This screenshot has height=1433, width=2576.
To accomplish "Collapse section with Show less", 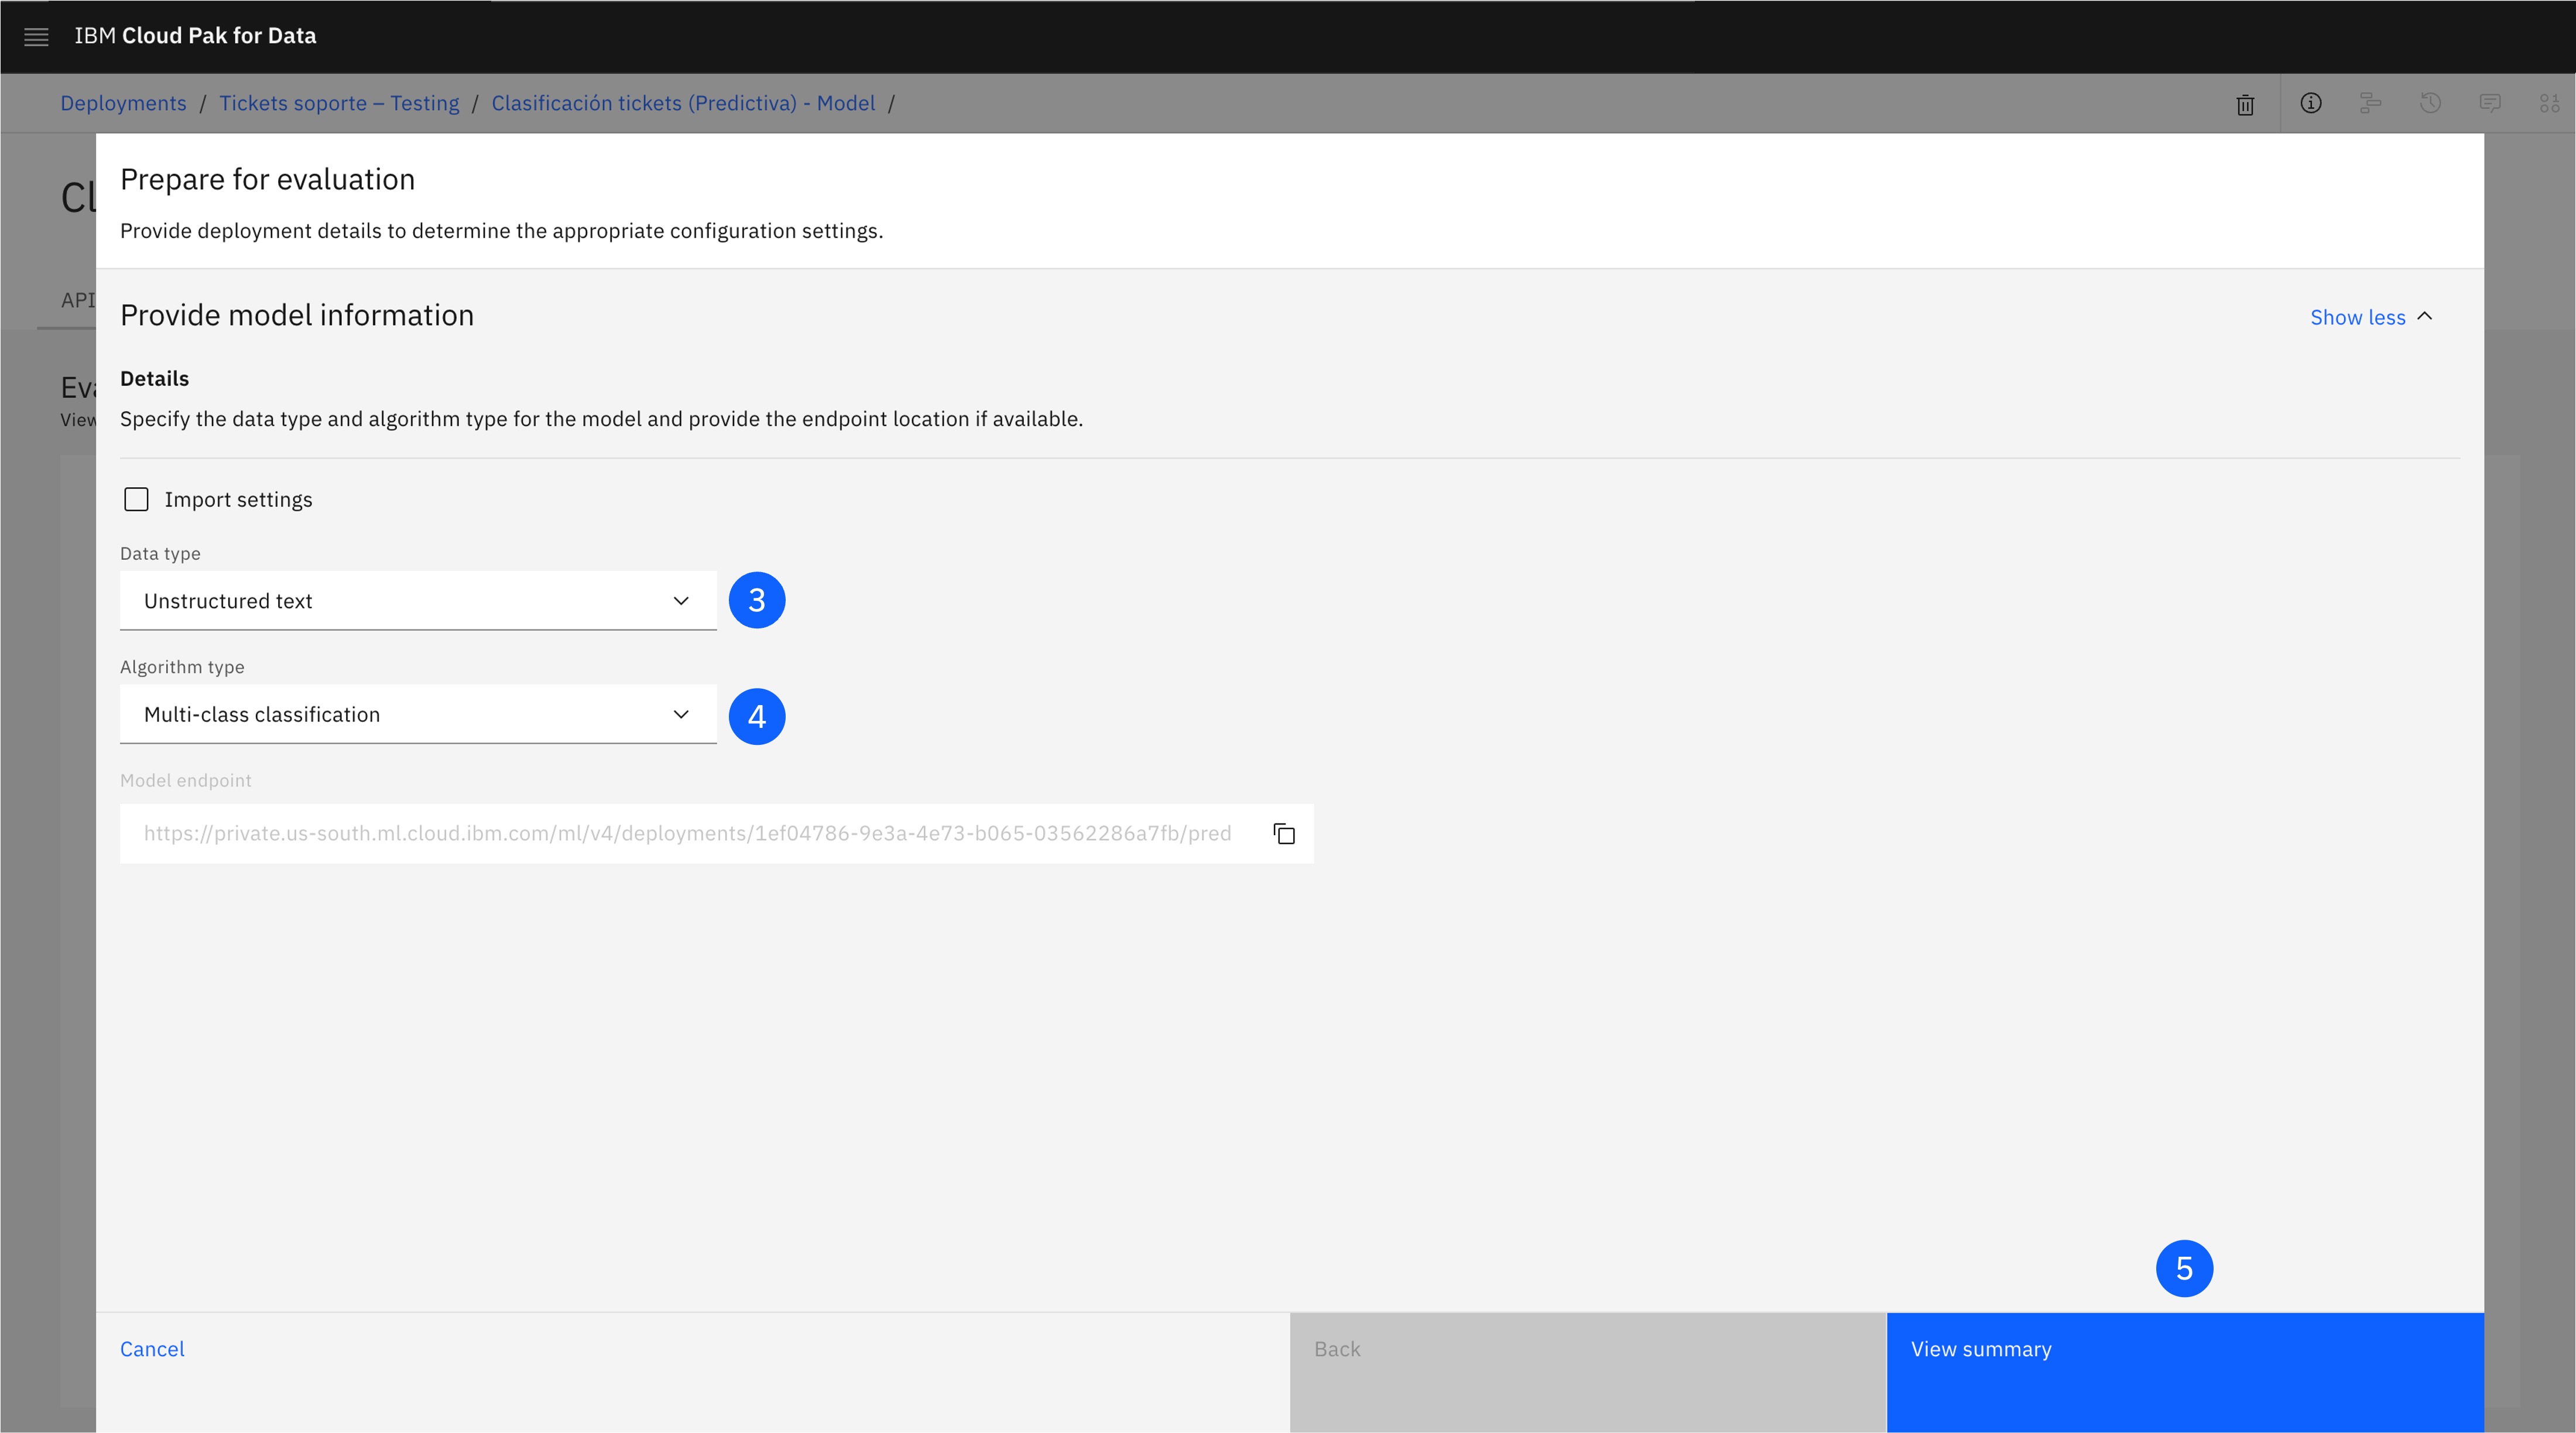I will coord(2371,317).
